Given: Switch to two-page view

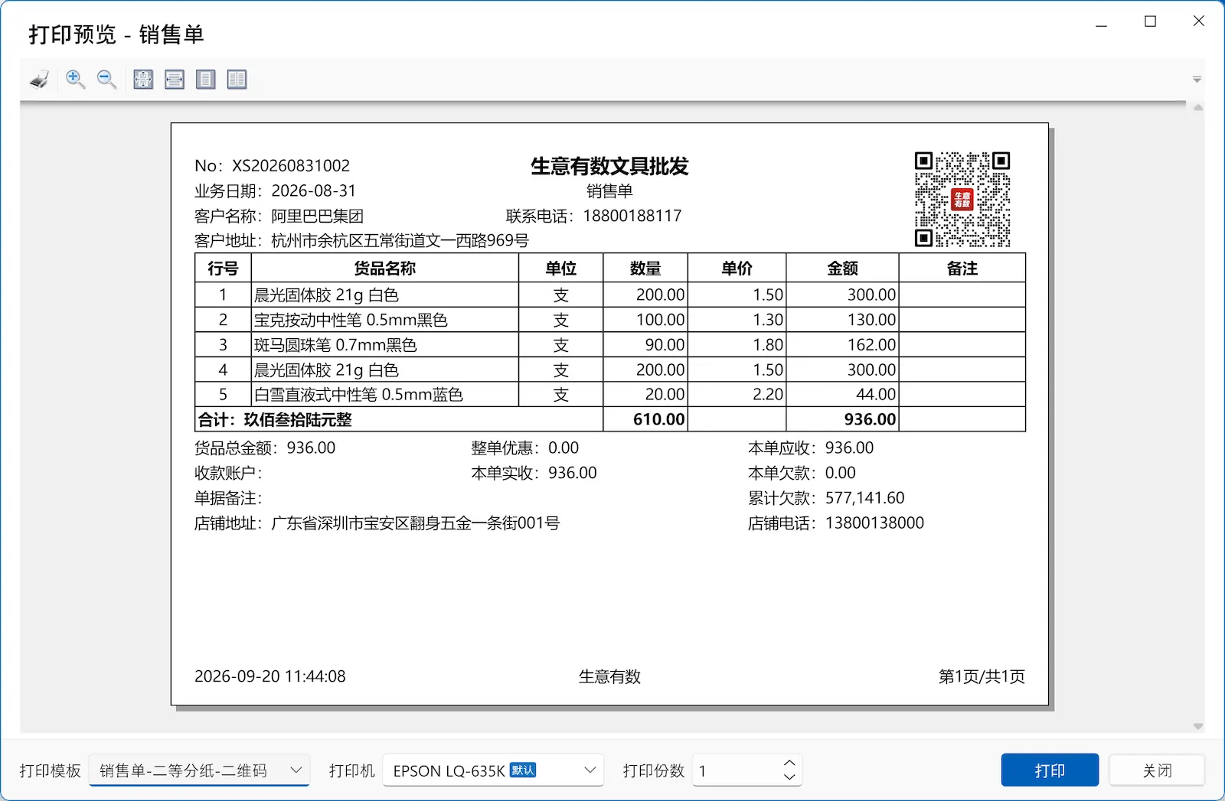Looking at the screenshot, I should pyautogui.click(x=237, y=80).
